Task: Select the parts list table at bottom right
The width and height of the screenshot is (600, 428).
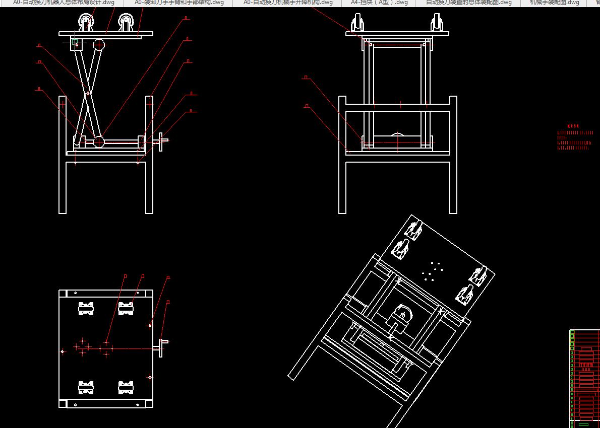Action: tap(585, 378)
